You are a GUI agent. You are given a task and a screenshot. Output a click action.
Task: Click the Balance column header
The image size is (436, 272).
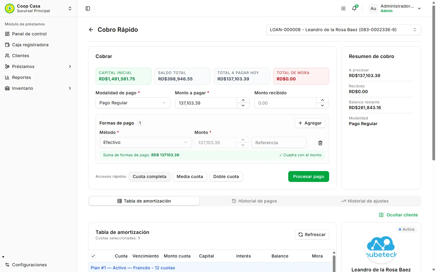coord(280,256)
